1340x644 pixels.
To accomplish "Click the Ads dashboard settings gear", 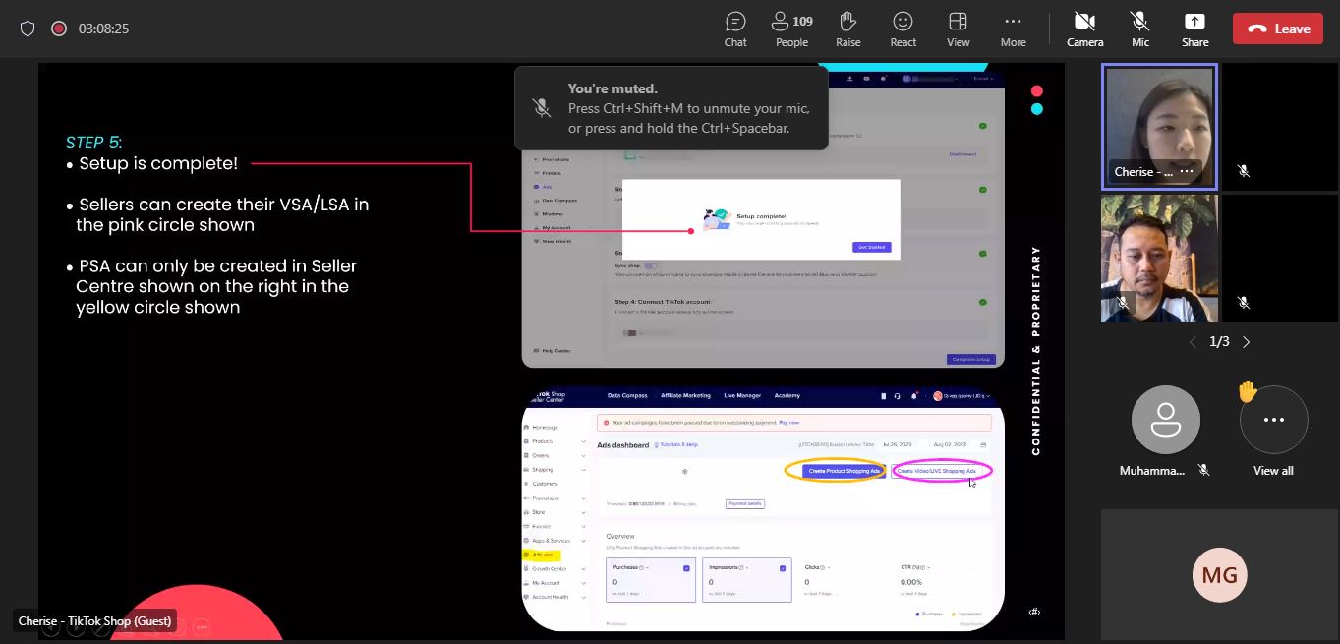I will click(x=685, y=471).
